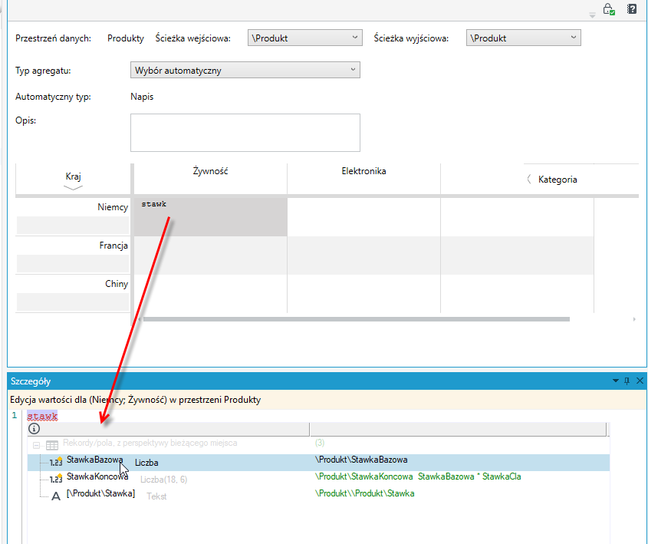Click the input box under Francja
The image size is (648, 544).
[73, 264]
